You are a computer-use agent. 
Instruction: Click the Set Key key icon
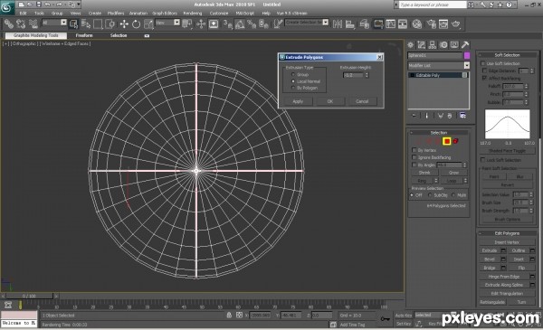pyautogui.click(x=385, y=318)
